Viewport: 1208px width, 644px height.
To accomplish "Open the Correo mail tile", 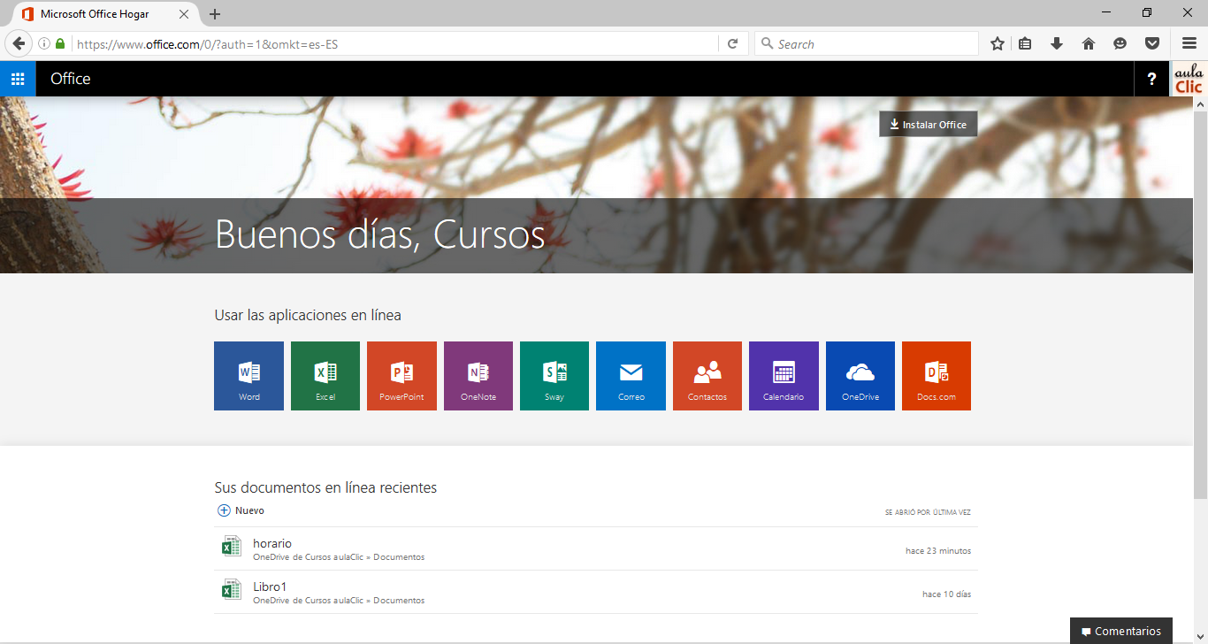I will (631, 376).
